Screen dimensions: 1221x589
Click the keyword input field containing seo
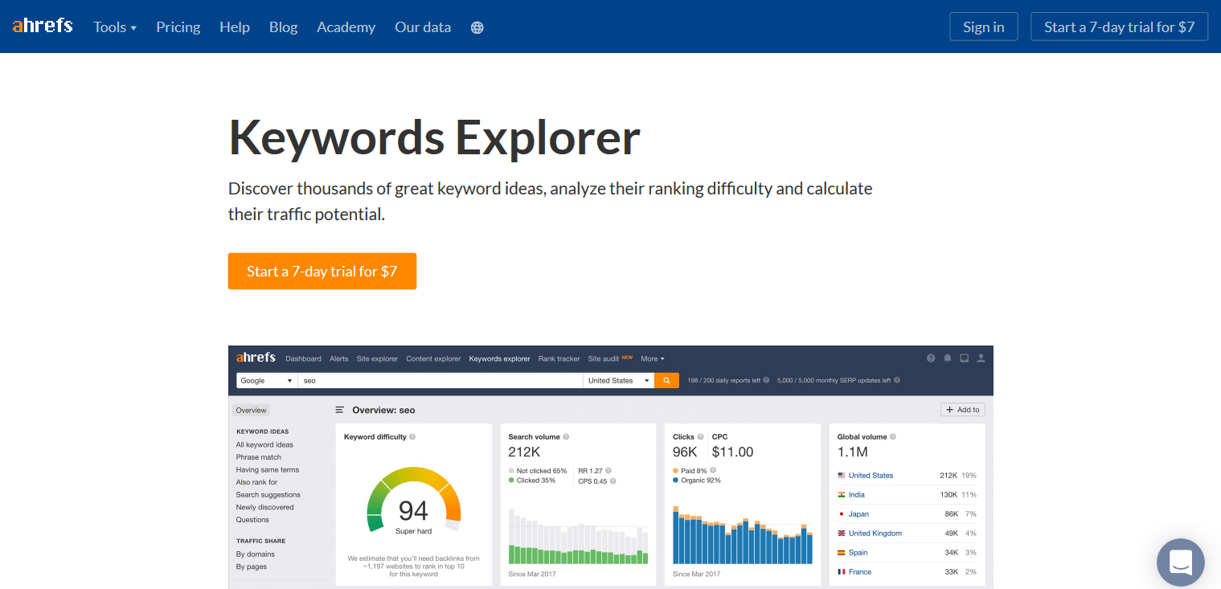(440, 380)
